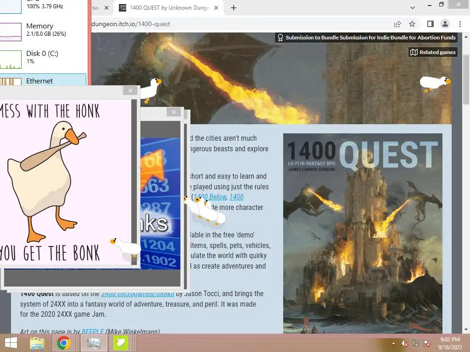Switch to Task Manager on taskbar
The image size is (470, 352).
coord(94,343)
